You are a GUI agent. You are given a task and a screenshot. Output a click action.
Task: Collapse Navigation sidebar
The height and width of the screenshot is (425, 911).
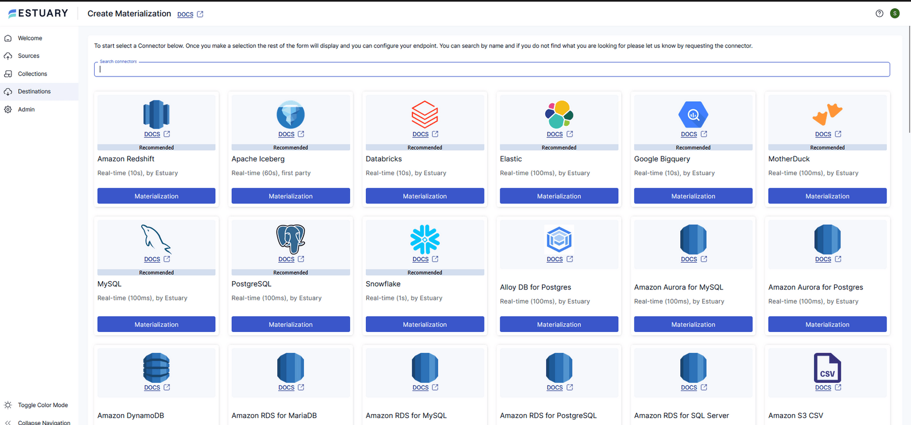39,422
